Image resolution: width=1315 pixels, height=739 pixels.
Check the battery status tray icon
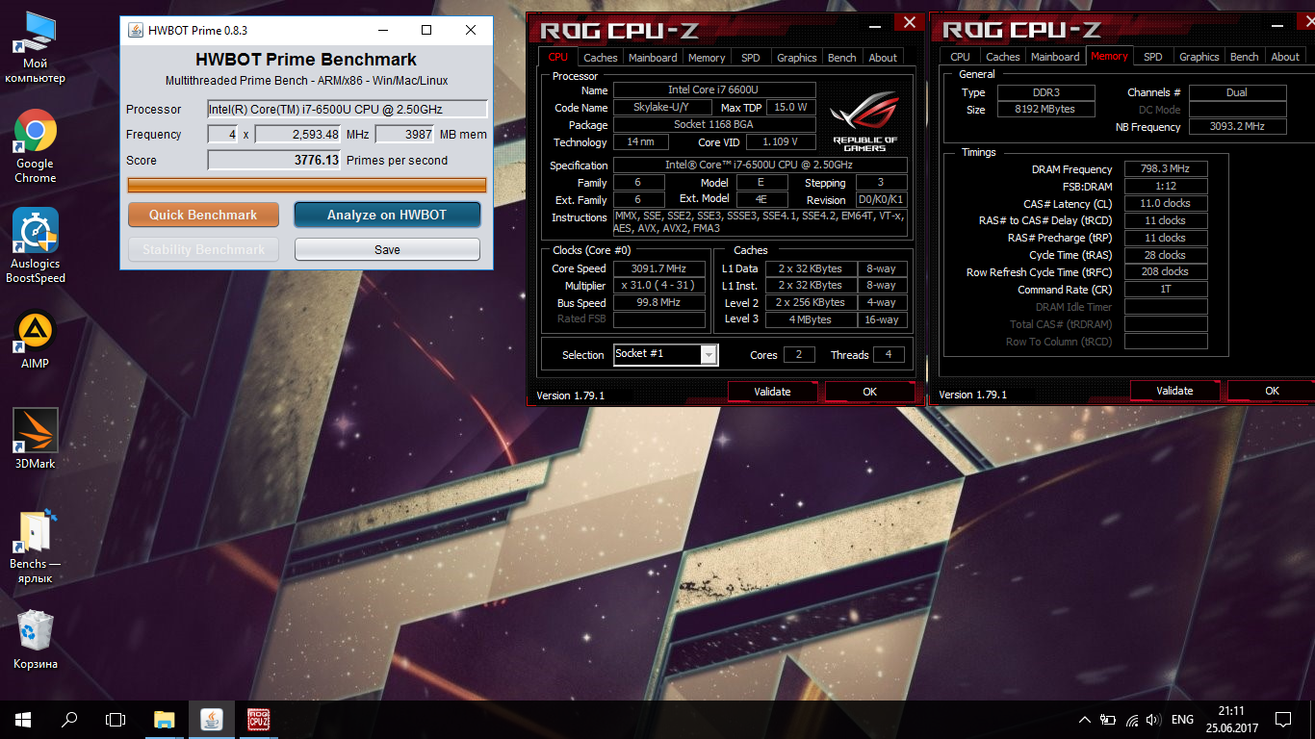[x=1108, y=720]
